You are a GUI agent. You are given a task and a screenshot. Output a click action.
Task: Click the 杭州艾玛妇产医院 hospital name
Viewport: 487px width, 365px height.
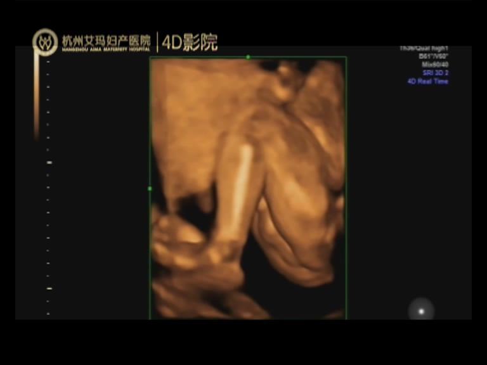click(106, 41)
